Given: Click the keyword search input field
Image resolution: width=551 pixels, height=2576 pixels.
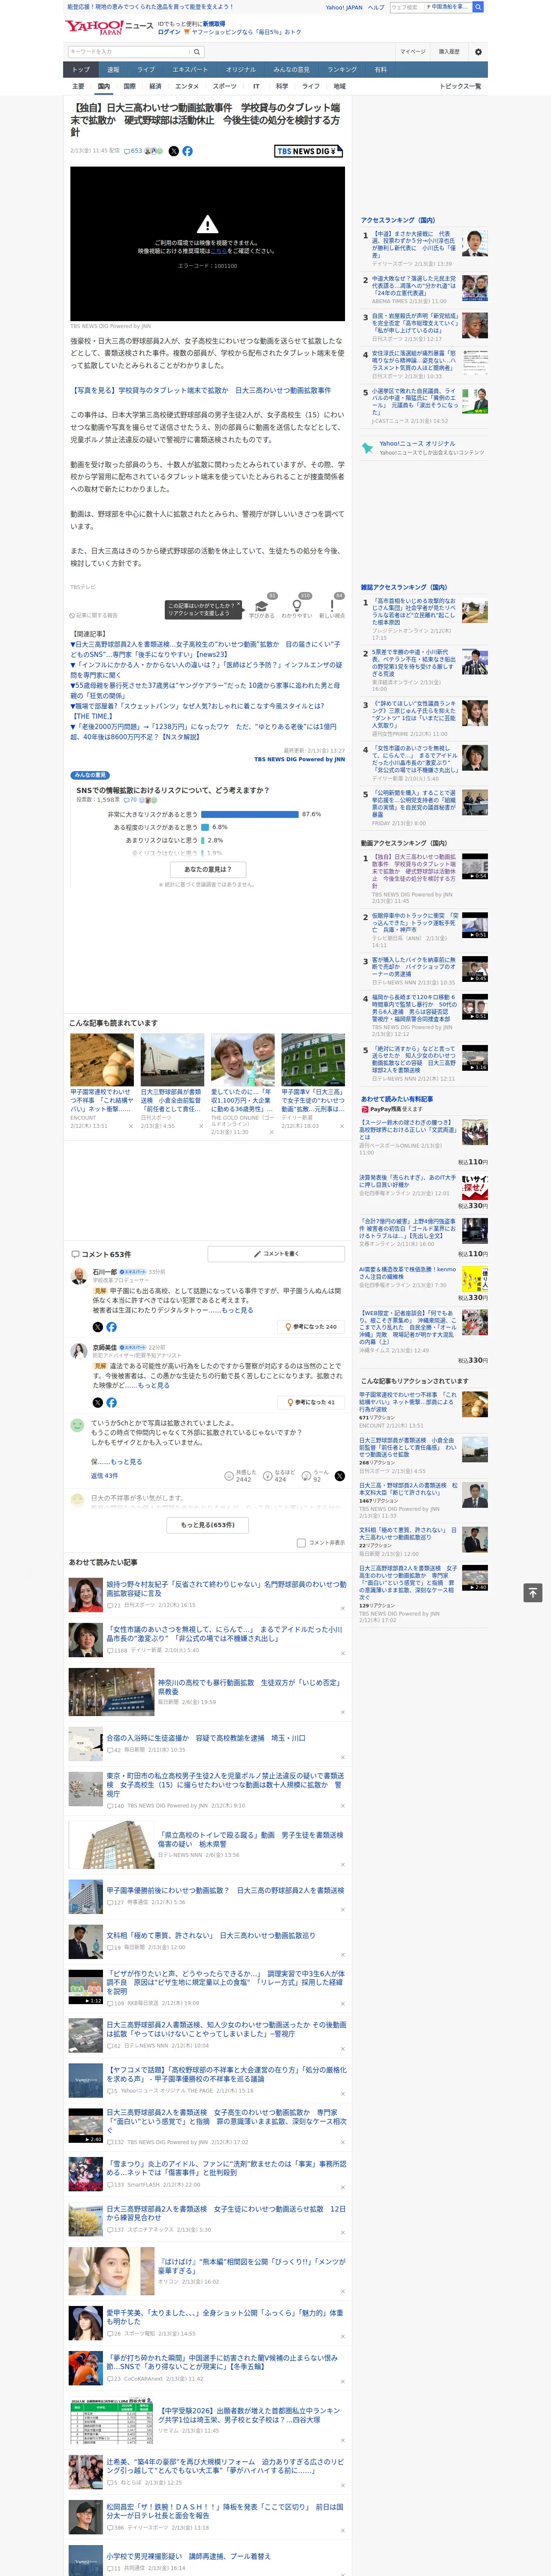Looking at the screenshot, I should [x=129, y=52].
